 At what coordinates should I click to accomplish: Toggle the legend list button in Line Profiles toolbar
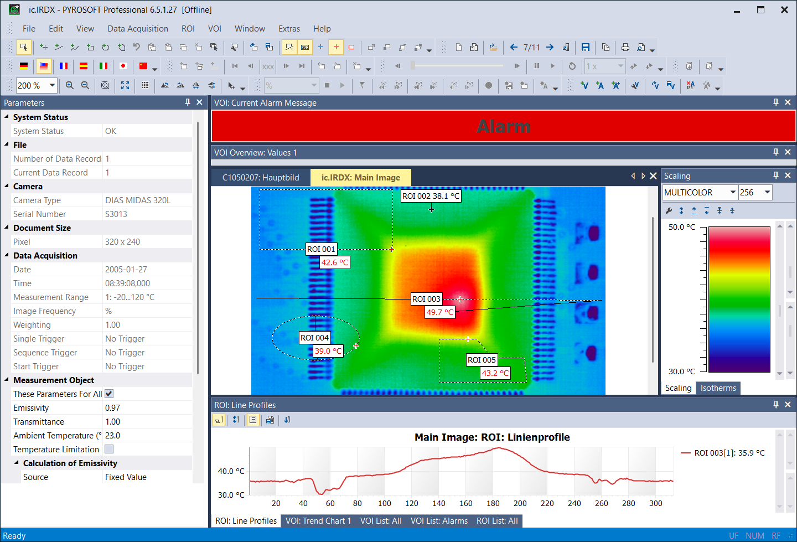253,420
